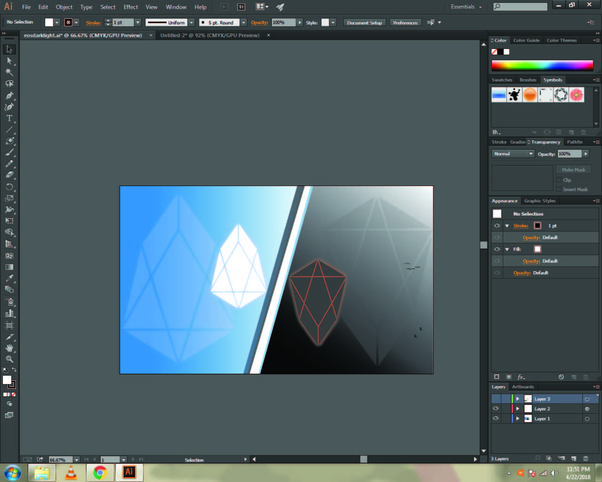
Task: Open the Normal blending mode dropdown
Action: pos(513,154)
